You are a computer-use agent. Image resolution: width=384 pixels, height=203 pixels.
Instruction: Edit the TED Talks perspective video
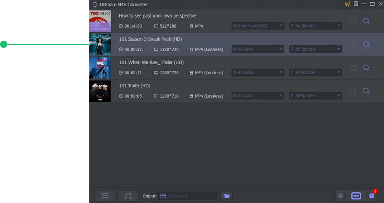pos(353,21)
